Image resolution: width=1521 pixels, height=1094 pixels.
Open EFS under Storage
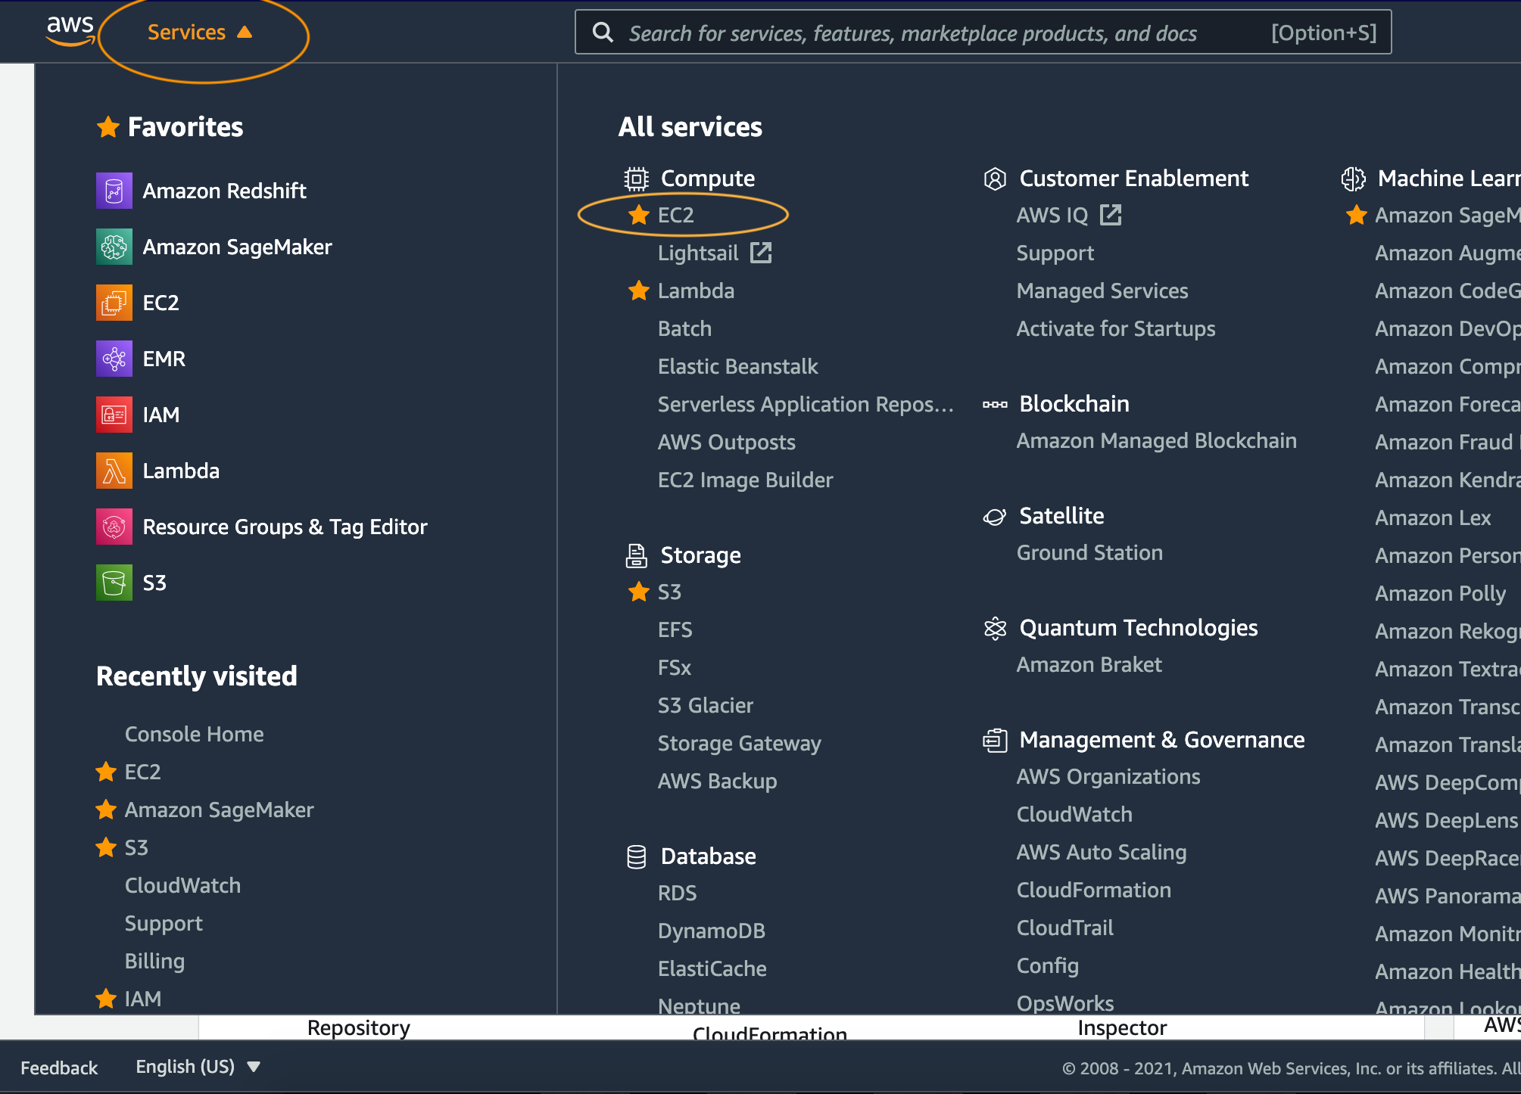(675, 629)
